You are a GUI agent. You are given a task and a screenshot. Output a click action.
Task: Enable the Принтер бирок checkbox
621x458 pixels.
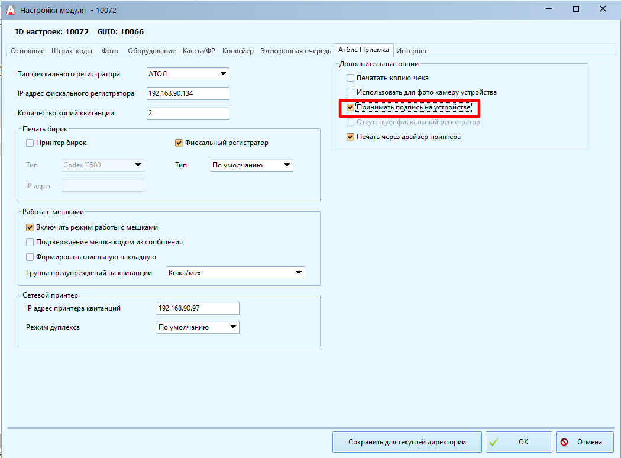pyautogui.click(x=30, y=143)
